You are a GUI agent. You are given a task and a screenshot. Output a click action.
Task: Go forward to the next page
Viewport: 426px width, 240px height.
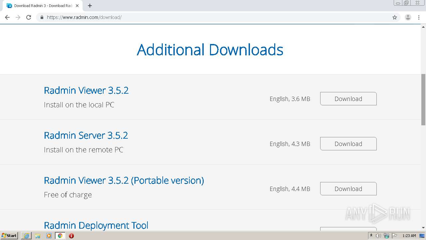click(x=18, y=17)
